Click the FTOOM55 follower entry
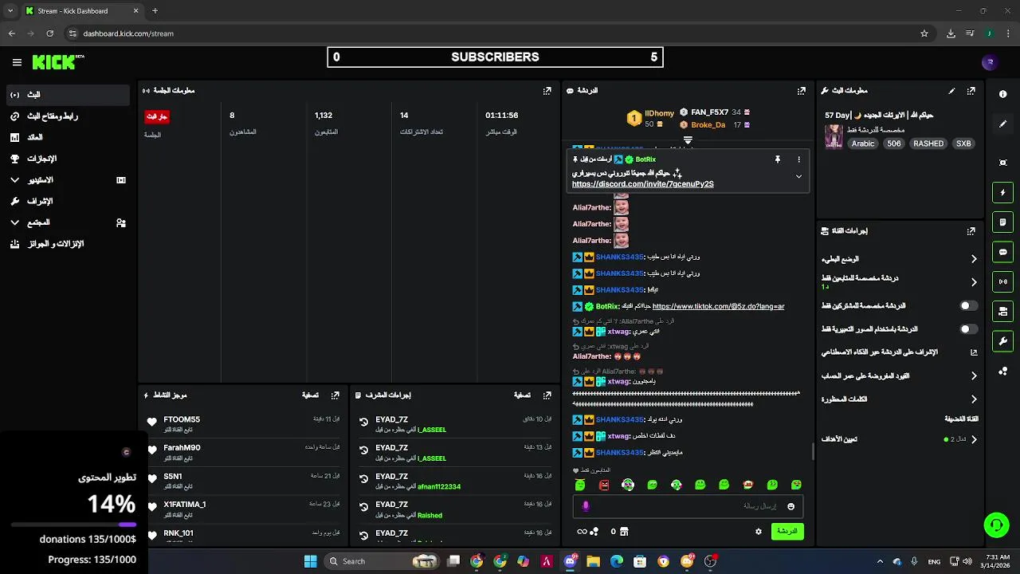 [x=244, y=423]
